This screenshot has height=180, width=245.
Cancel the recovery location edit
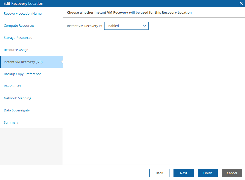(232, 173)
